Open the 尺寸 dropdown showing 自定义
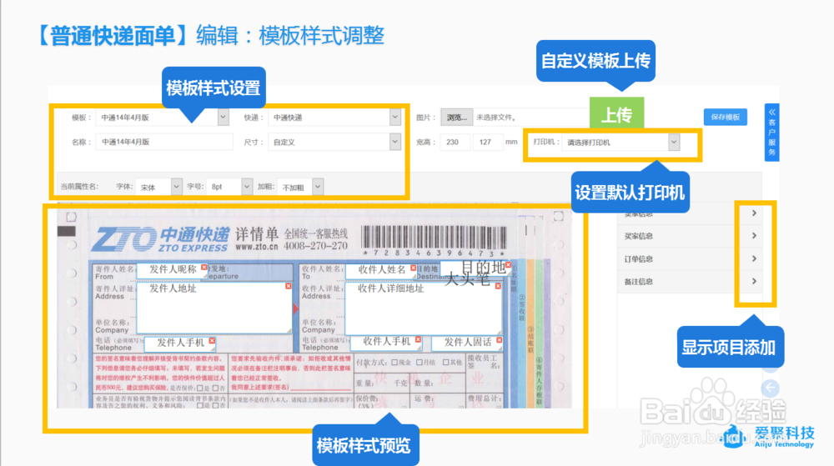The height and width of the screenshot is (466, 834). (334, 142)
